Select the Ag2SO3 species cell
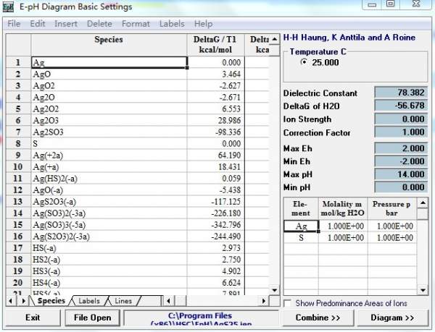The width and height of the screenshot is (435, 332). coord(109,132)
